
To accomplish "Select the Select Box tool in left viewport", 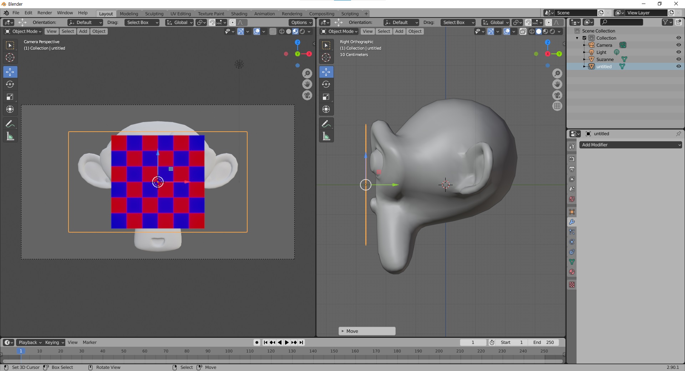I will click(10, 45).
